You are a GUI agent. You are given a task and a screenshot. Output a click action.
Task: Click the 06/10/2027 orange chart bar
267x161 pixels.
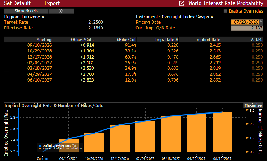(222, 132)
